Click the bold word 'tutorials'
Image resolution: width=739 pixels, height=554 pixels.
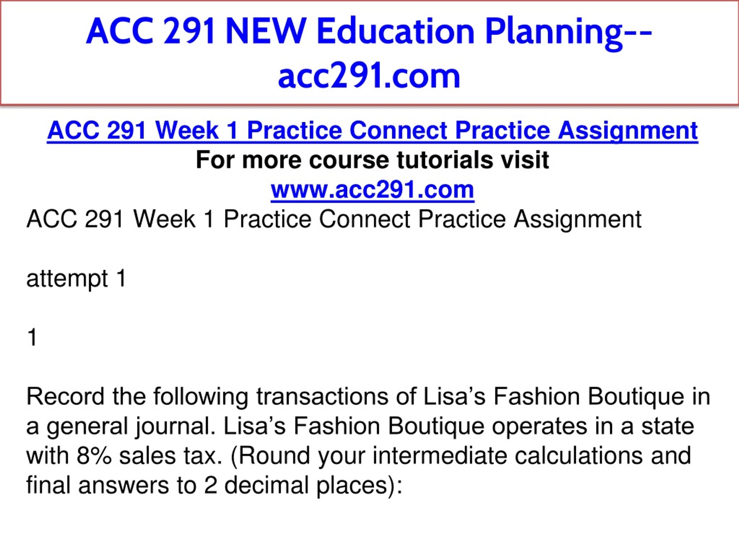click(x=445, y=160)
